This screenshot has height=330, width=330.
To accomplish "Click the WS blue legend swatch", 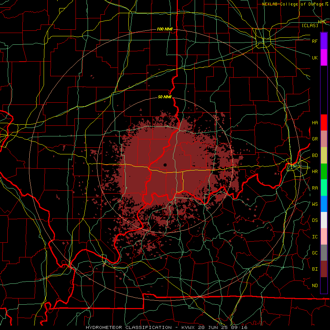I will click(324, 204).
